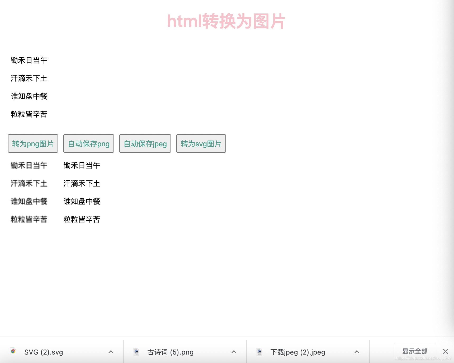Screen dimensions: 454x363
Task: Expand the options chevron for 下载jpeg (2).jpeg
Action: (357, 352)
